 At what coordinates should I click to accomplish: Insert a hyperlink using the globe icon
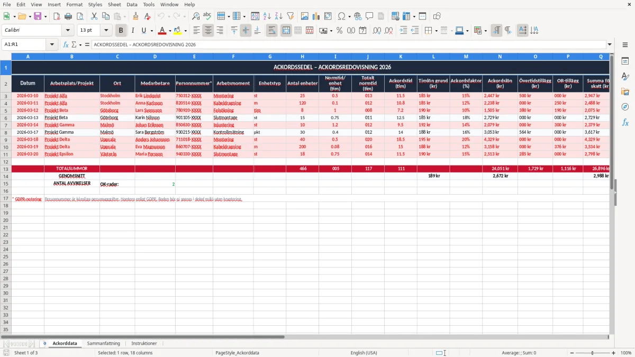pyautogui.click(x=358, y=16)
